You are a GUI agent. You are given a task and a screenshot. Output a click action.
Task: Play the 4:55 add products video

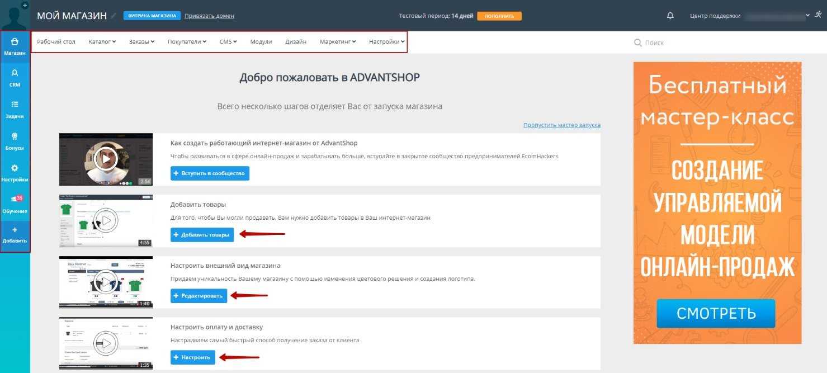106,221
